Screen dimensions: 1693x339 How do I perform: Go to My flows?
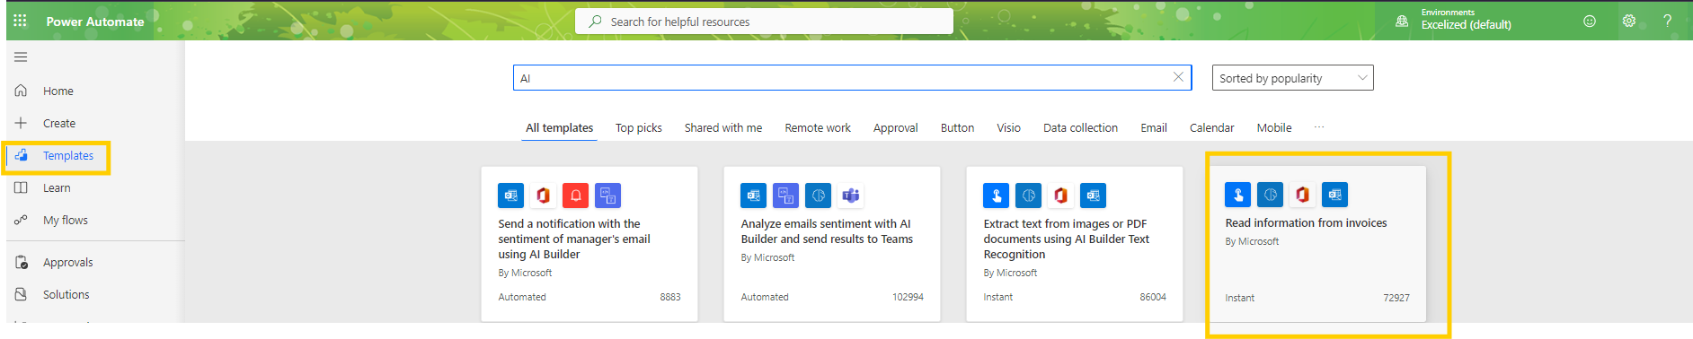pyautogui.click(x=66, y=220)
